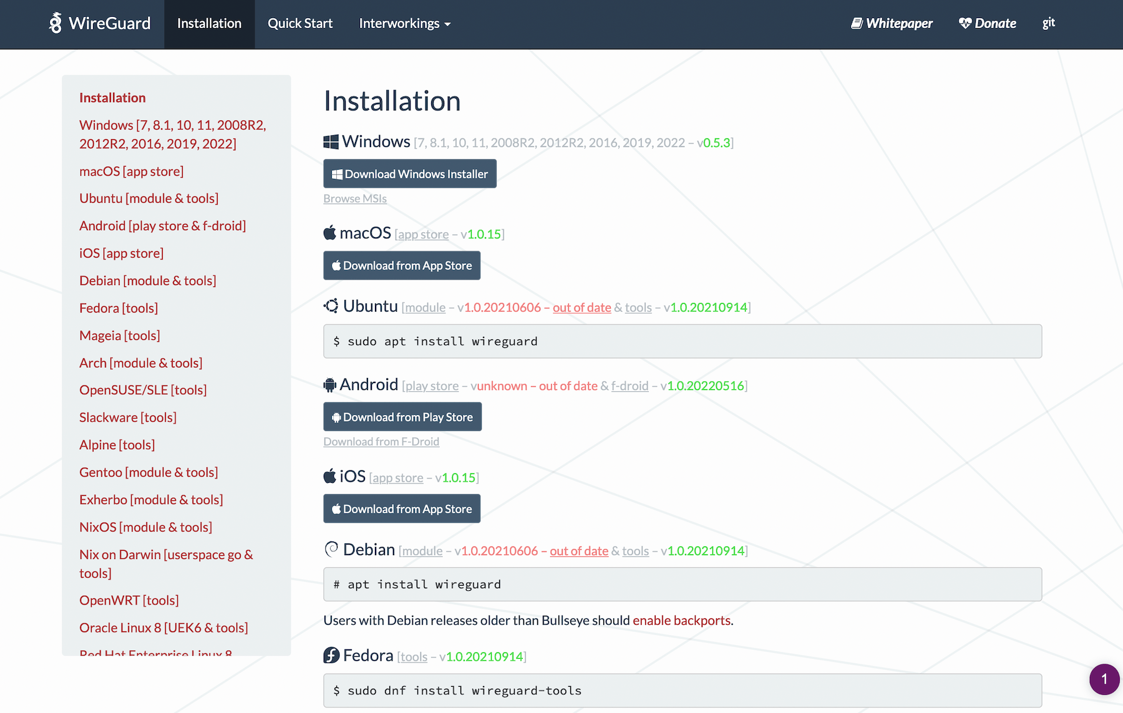Click the Apple logo beside iOS heading

click(329, 476)
